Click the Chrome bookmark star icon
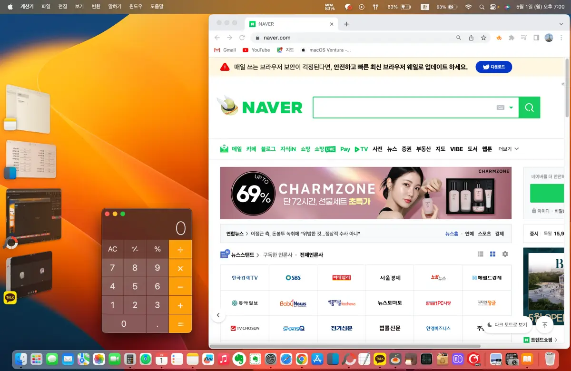The height and width of the screenshot is (371, 571). point(483,37)
